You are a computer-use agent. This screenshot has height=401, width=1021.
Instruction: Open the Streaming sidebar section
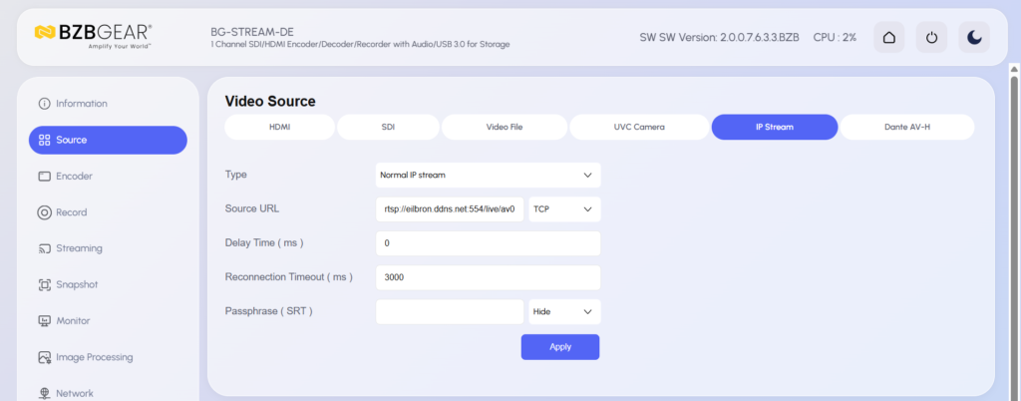79,248
